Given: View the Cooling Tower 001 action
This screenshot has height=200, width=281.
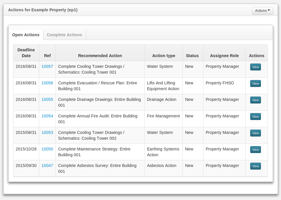Looking at the screenshot, I should (x=255, y=67).
